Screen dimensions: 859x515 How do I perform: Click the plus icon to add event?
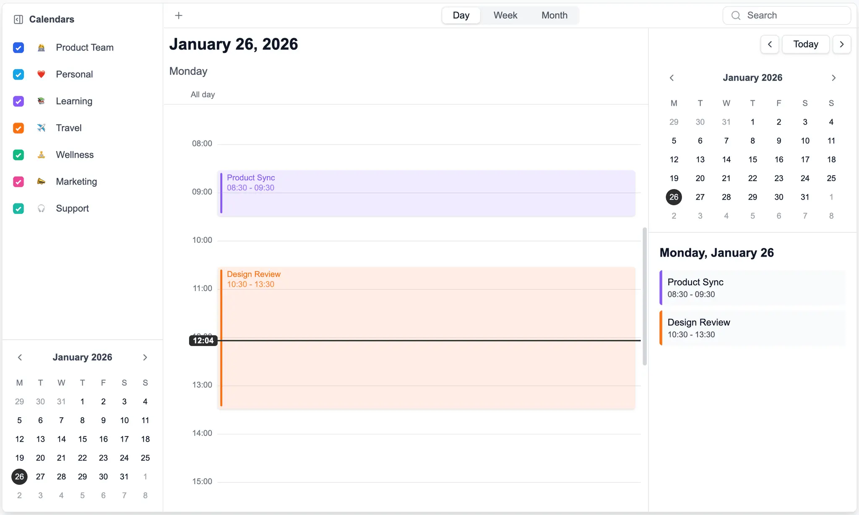(179, 16)
